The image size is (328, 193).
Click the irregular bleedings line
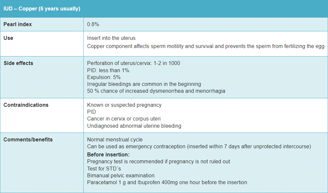coord(144,84)
